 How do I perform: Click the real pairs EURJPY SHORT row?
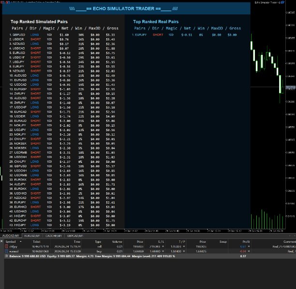coord(184,35)
